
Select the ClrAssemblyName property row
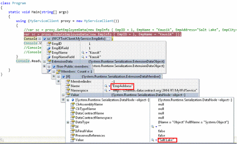[150, 104]
